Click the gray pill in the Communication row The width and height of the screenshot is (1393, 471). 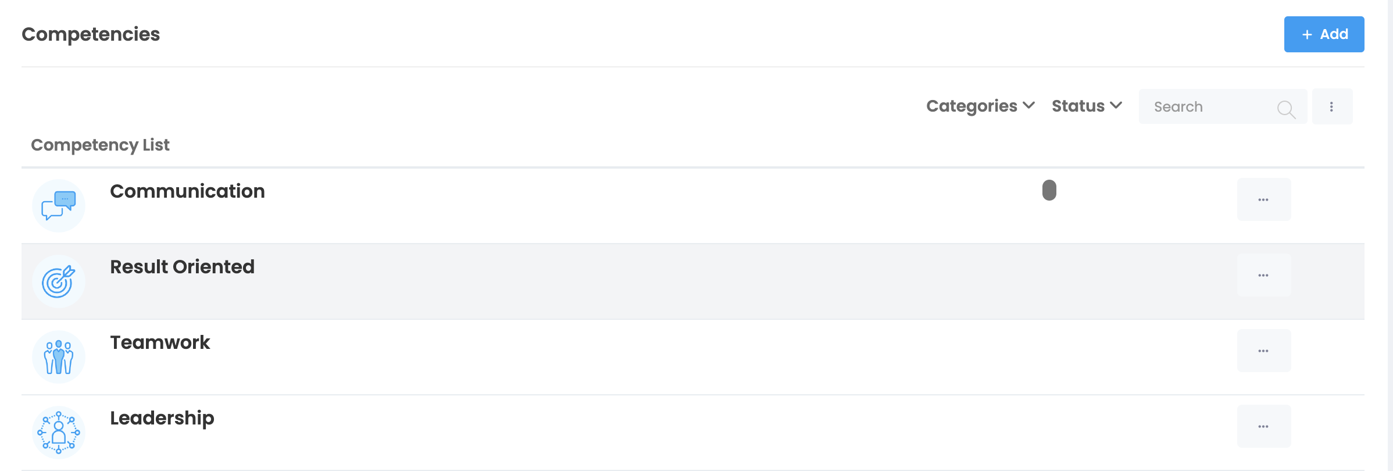[x=1049, y=190]
